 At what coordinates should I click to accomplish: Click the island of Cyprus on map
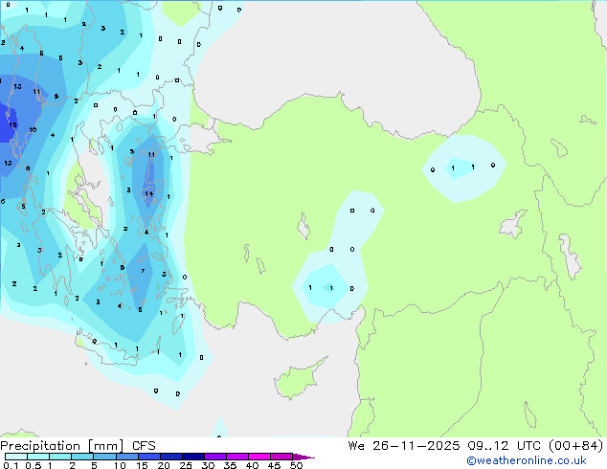click(298, 379)
